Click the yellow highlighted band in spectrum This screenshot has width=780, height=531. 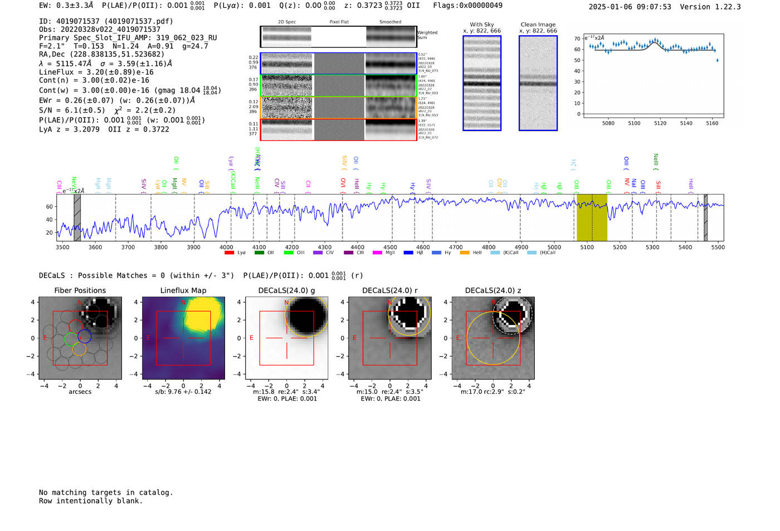coord(592,217)
